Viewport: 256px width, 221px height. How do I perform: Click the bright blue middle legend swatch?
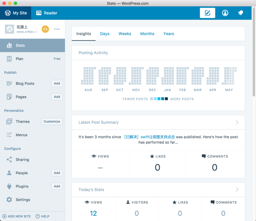(159, 99)
